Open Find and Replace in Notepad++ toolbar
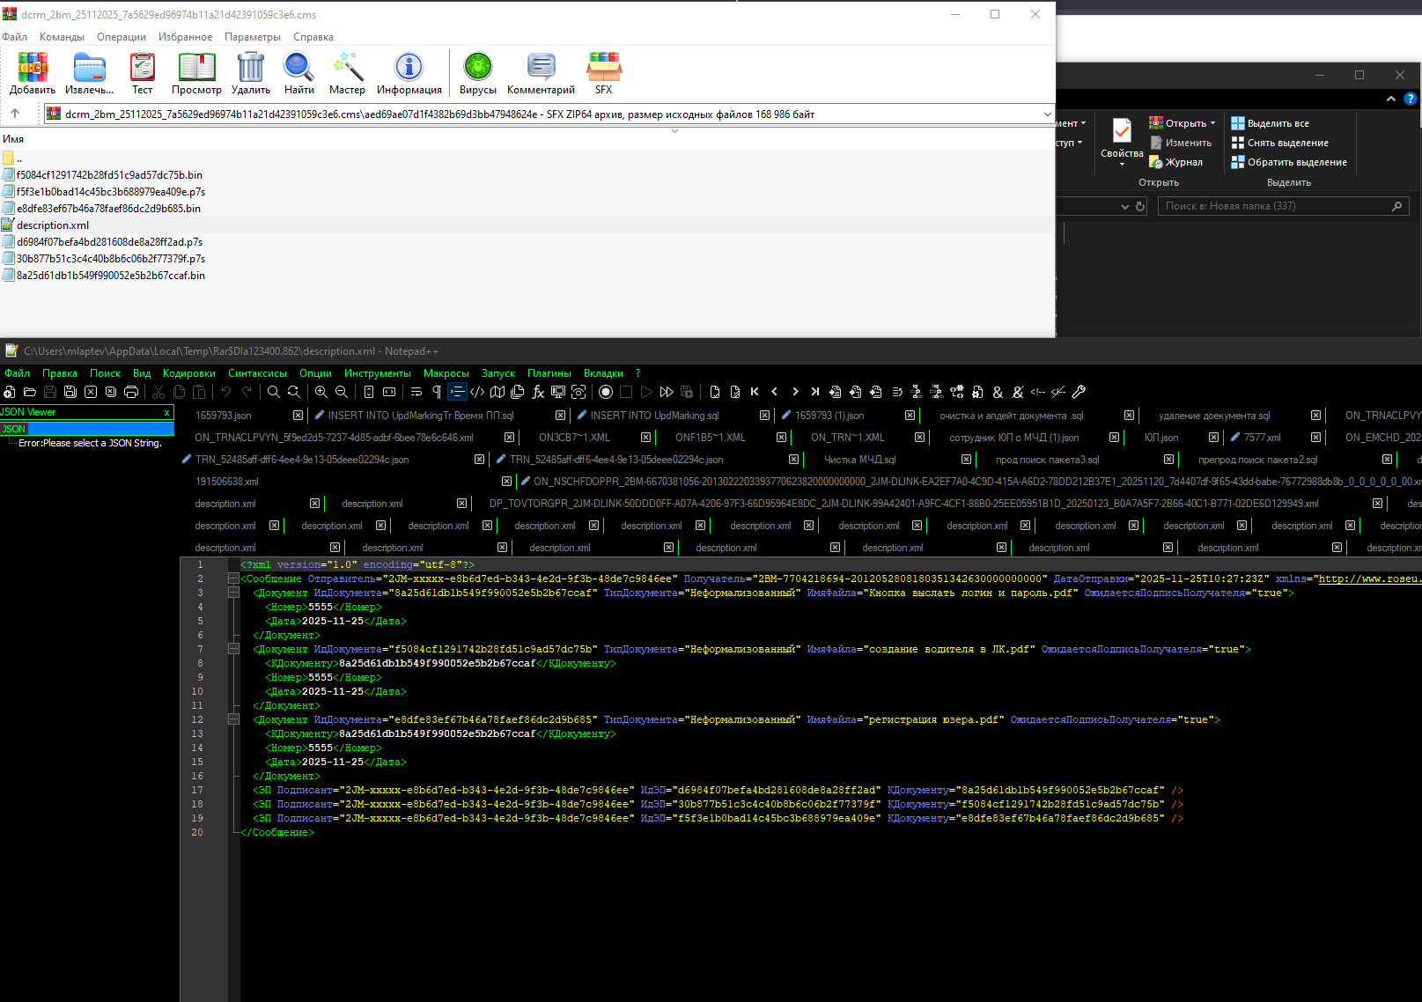1422x1002 pixels. click(x=294, y=392)
